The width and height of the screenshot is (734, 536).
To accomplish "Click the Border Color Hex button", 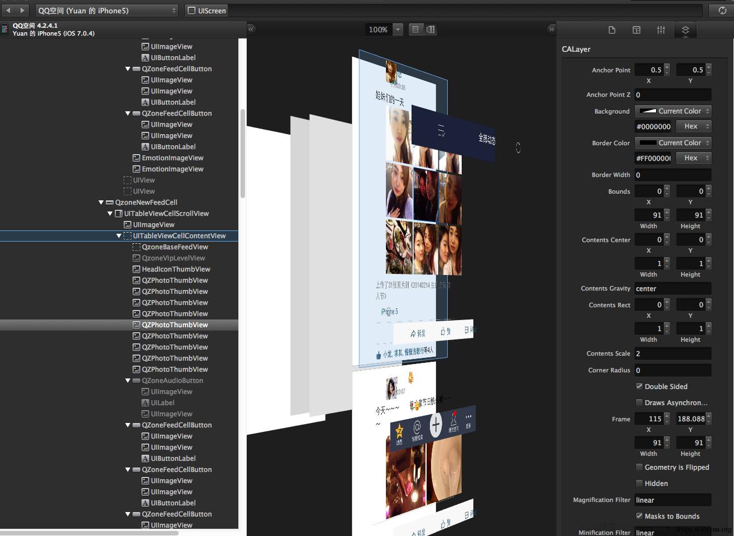I will 694,158.
